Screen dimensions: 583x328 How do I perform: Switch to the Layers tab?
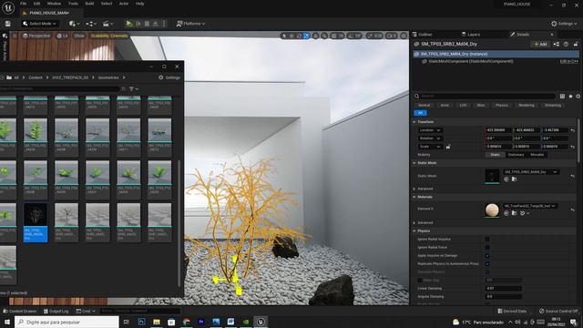(x=471, y=35)
